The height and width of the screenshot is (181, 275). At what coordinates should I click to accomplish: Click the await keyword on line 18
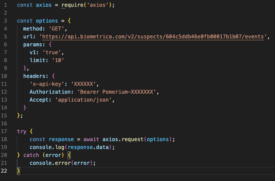[91, 139]
